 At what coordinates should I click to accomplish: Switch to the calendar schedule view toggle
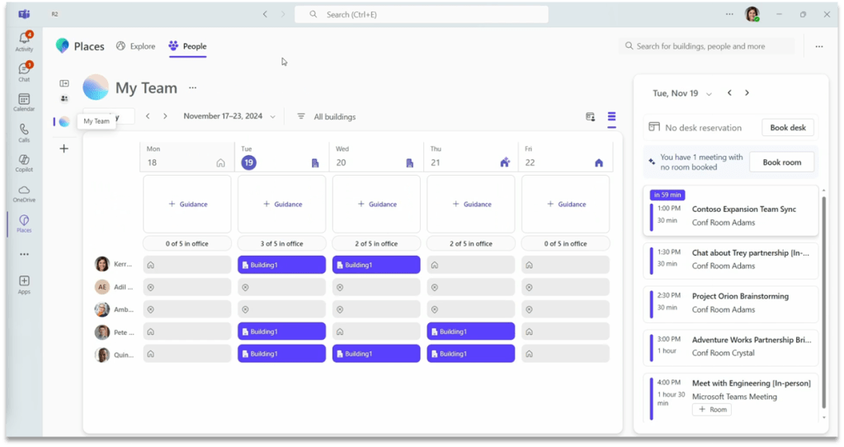click(591, 117)
